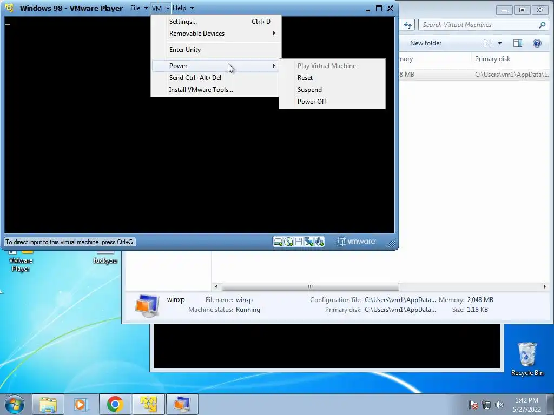Select the VMware Player desktop shortcut
This screenshot has width=554, height=415.
pyautogui.click(x=21, y=262)
